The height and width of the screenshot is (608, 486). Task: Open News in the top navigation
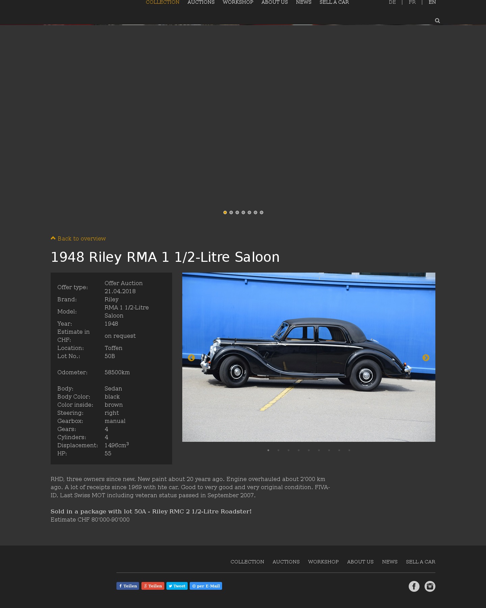[304, 2]
